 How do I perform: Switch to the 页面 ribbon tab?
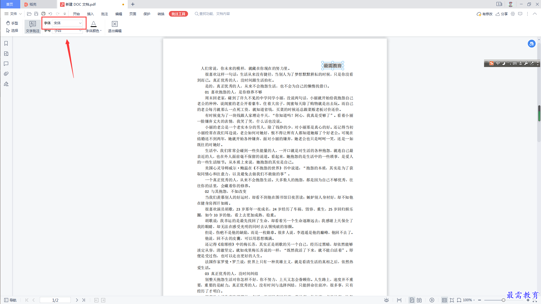click(x=133, y=14)
